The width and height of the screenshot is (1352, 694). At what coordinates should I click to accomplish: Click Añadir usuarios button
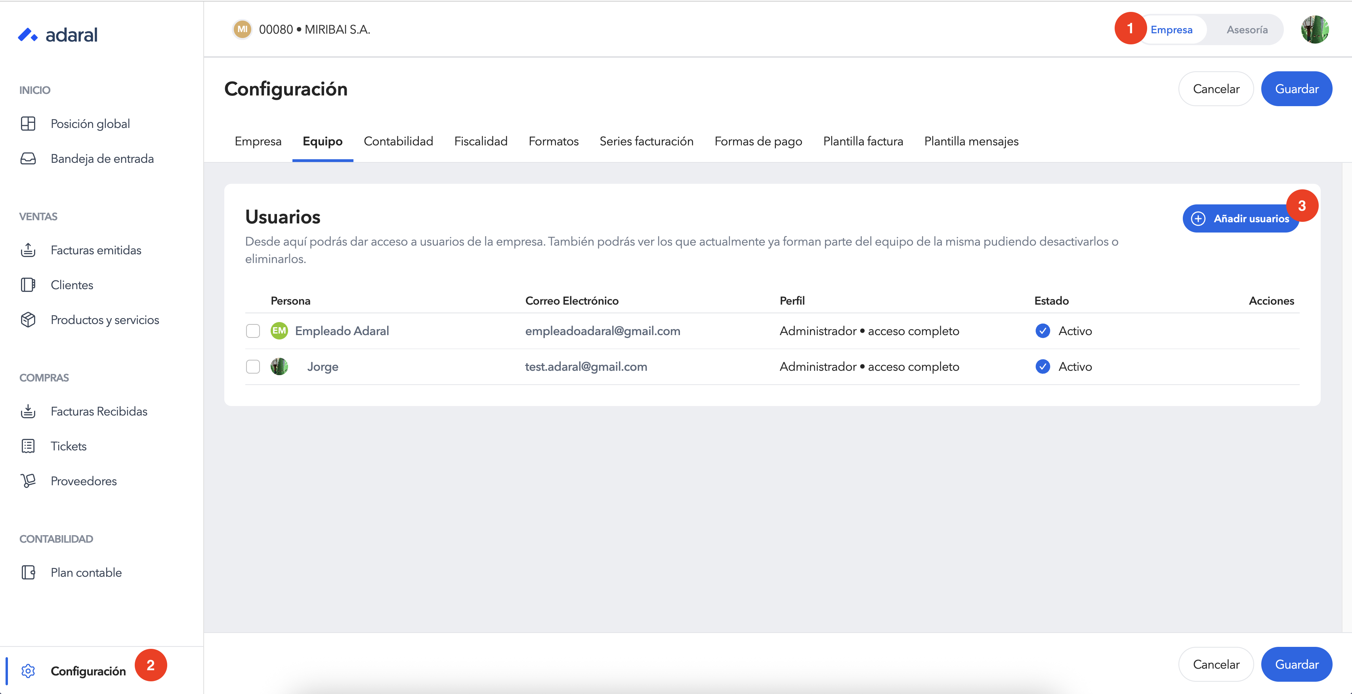1240,218
